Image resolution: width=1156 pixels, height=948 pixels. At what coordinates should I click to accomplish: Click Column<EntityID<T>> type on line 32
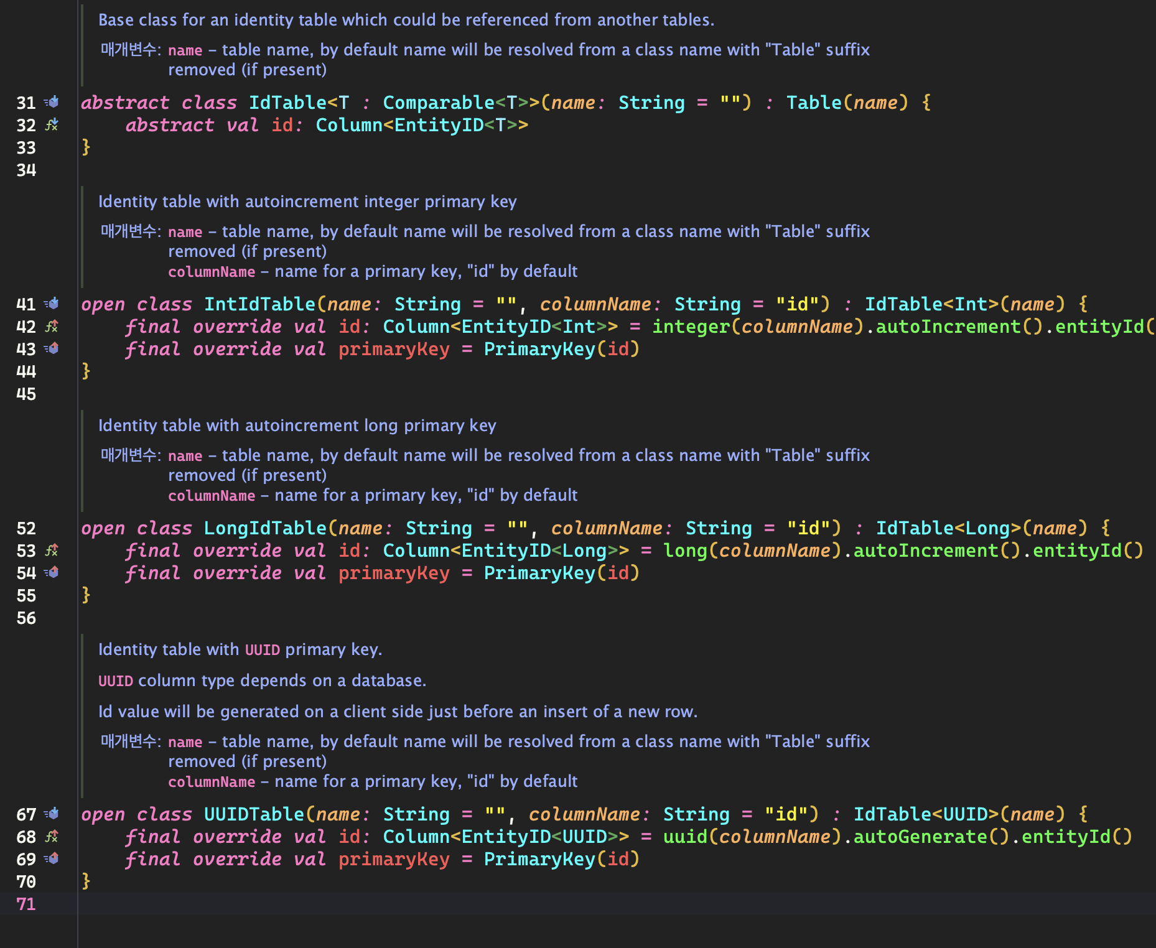click(422, 125)
